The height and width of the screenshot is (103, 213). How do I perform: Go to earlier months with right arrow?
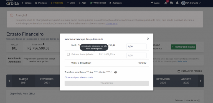click(201, 81)
